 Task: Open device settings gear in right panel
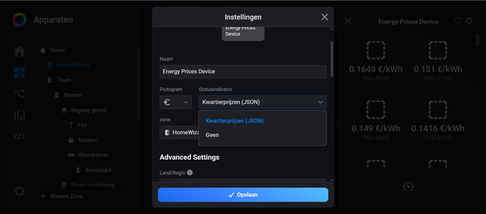(469, 21)
